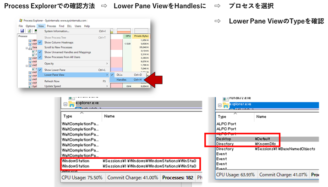Click the orange CPU usage mini graph in toolbar
The height and width of the screenshot is (187, 328).
click(x=124, y=31)
